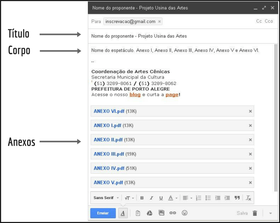Open the Sans Serif font dropdown
Screen dimensions: 280x223
(106, 198)
